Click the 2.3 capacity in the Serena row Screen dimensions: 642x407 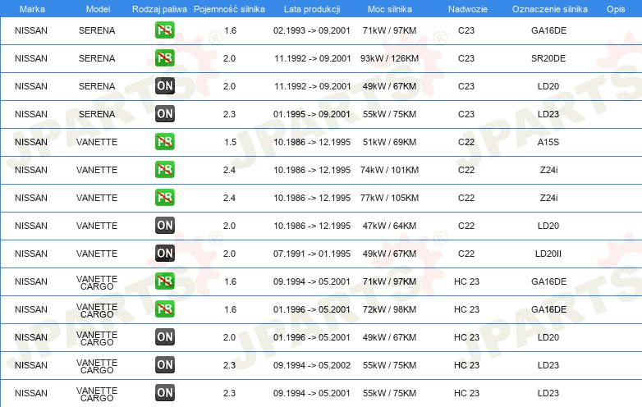tap(229, 114)
